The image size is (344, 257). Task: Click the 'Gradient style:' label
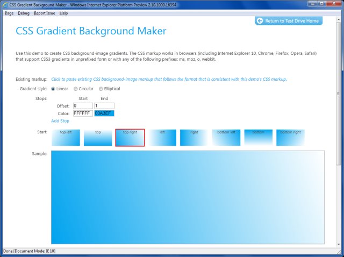(x=33, y=89)
